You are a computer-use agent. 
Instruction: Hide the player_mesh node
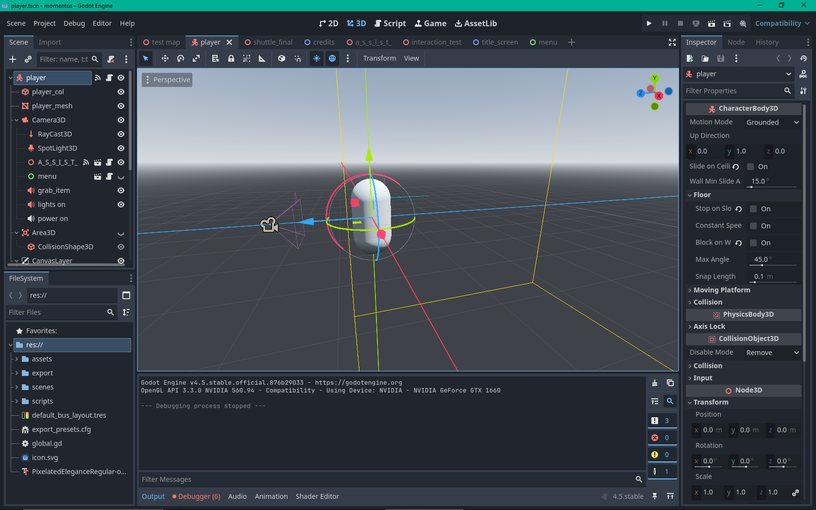[x=121, y=106]
